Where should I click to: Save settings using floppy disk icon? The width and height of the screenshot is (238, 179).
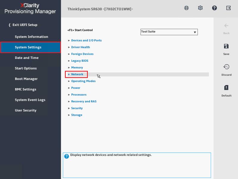[226, 46]
